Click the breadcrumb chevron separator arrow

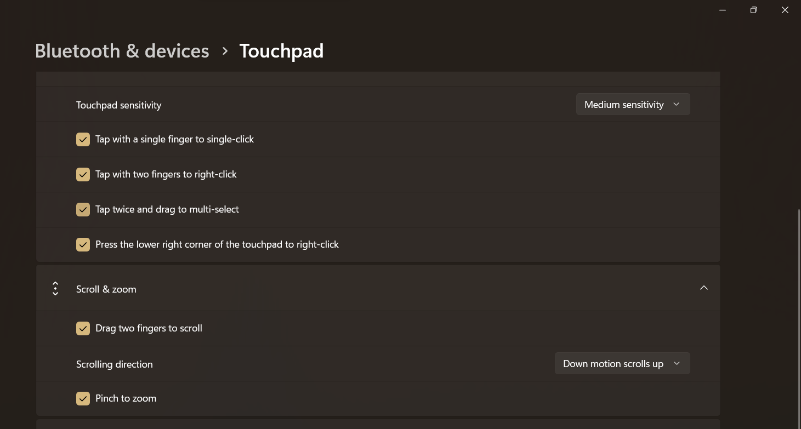tap(225, 51)
